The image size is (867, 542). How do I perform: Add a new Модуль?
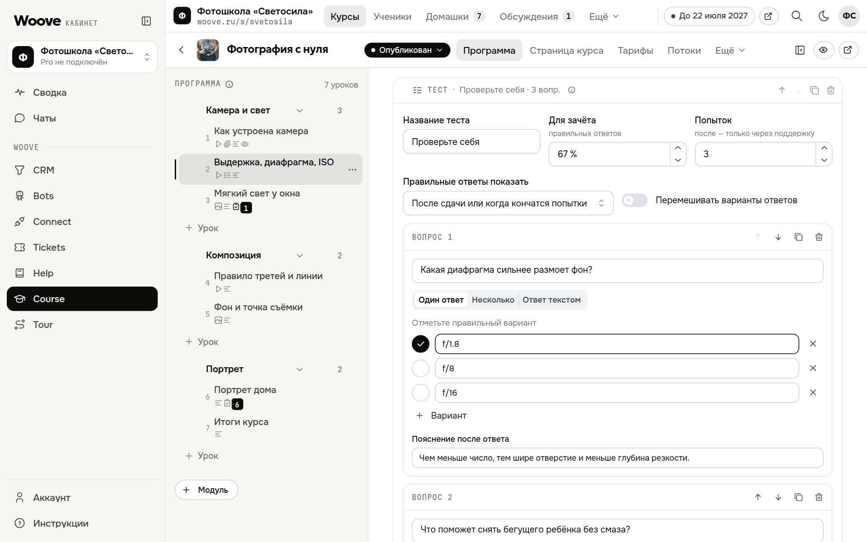tap(206, 490)
